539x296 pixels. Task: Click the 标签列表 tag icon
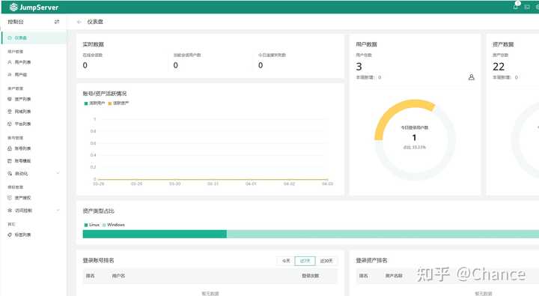click(x=10, y=235)
